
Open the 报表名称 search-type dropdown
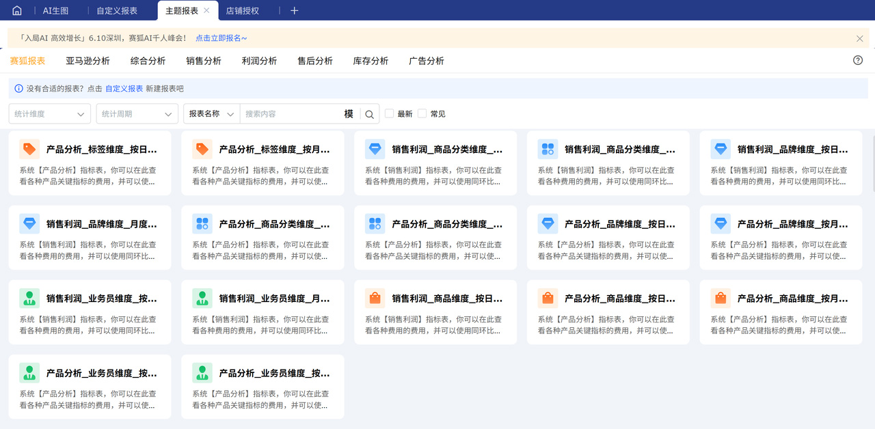[212, 114]
